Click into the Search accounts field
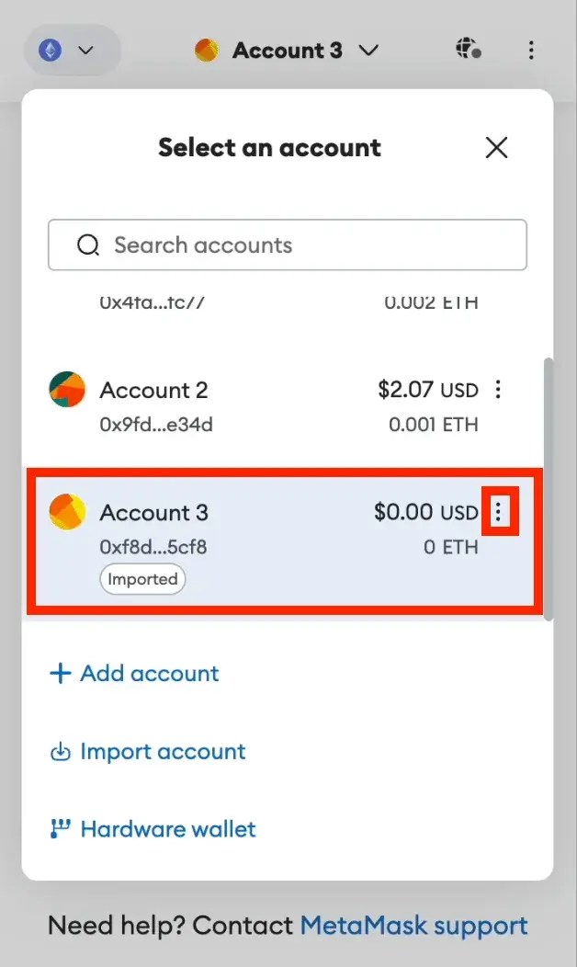Image resolution: width=577 pixels, height=967 pixels. click(x=287, y=245)
